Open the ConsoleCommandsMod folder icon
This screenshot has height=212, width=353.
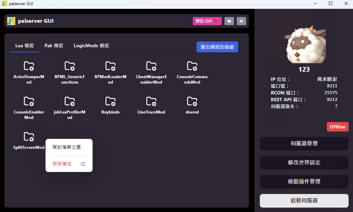(192, 66)
